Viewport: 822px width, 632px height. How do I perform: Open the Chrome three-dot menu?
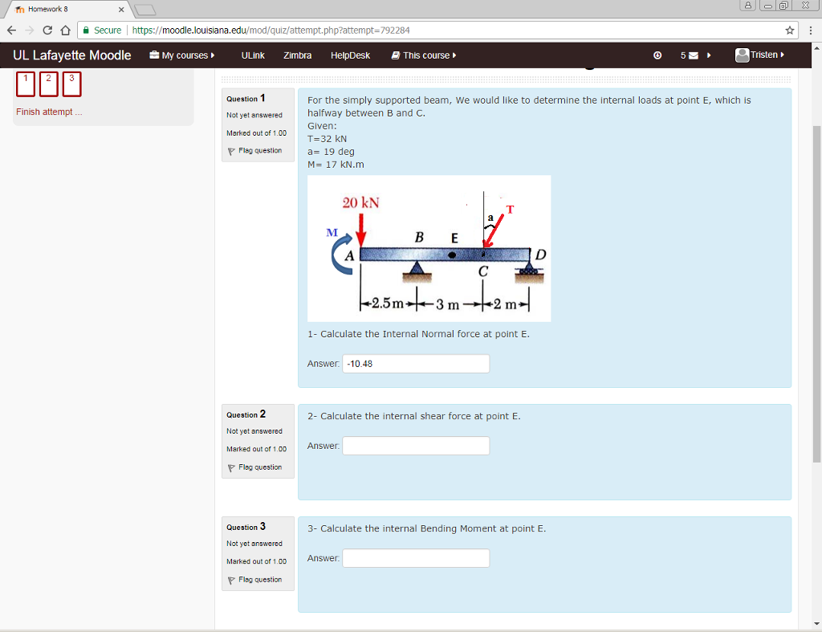(811, 31)
